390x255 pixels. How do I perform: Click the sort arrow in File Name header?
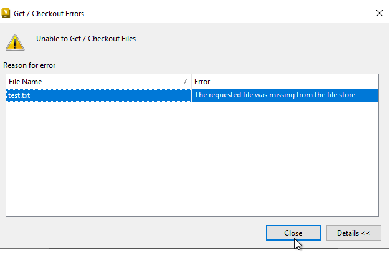186,82
